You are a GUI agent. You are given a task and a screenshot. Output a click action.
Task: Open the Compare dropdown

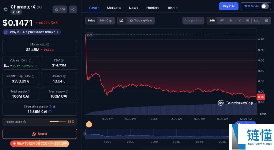(193, 21)
